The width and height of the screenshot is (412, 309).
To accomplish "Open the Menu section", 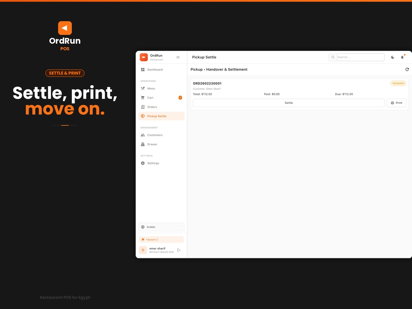I will 161,89.
